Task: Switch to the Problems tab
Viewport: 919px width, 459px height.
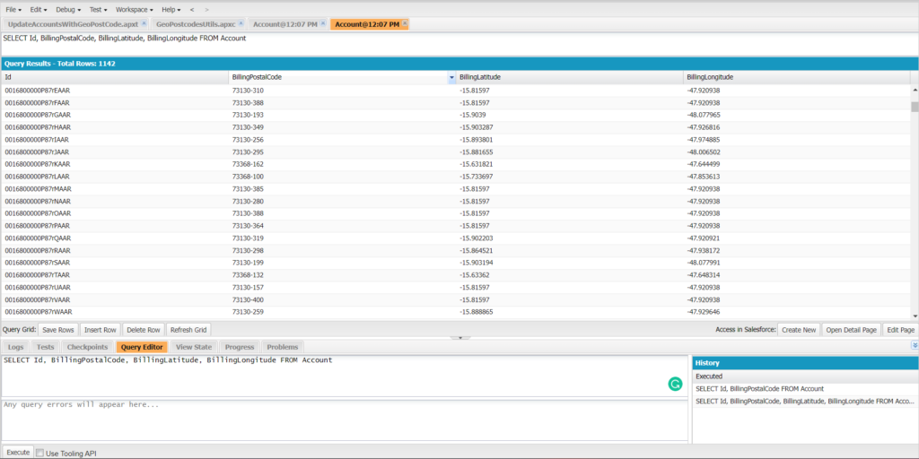Action: (283, 347)
